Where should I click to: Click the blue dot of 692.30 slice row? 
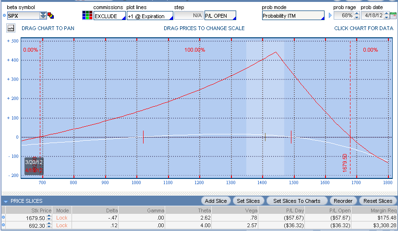point(3,225)
